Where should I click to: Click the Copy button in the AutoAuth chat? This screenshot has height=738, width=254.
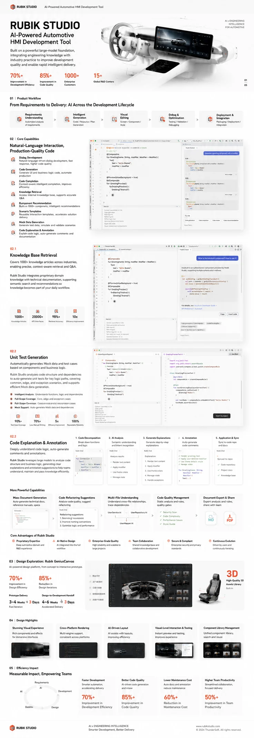(222, 314)
